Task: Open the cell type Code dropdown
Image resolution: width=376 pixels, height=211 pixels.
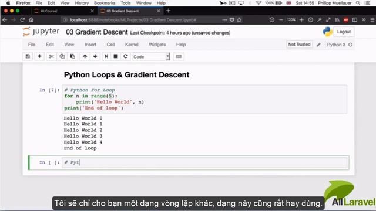Action: (x=151, y=57)
